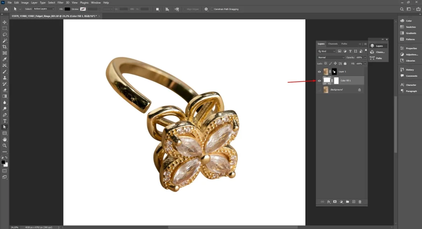The width and height of the screenshot is (422, 229).
Task: Hide Layer 1 using its eye icon
Action: 319,71
